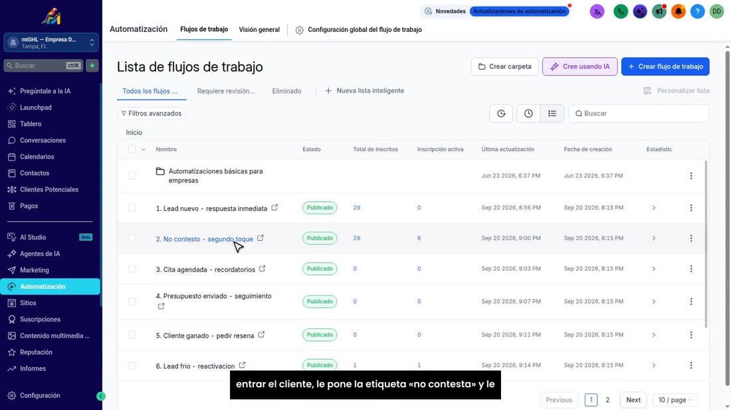The width and height of the screenshot is (731, 410).
Task: Click the green phone dialer icon
Action: 621,11
